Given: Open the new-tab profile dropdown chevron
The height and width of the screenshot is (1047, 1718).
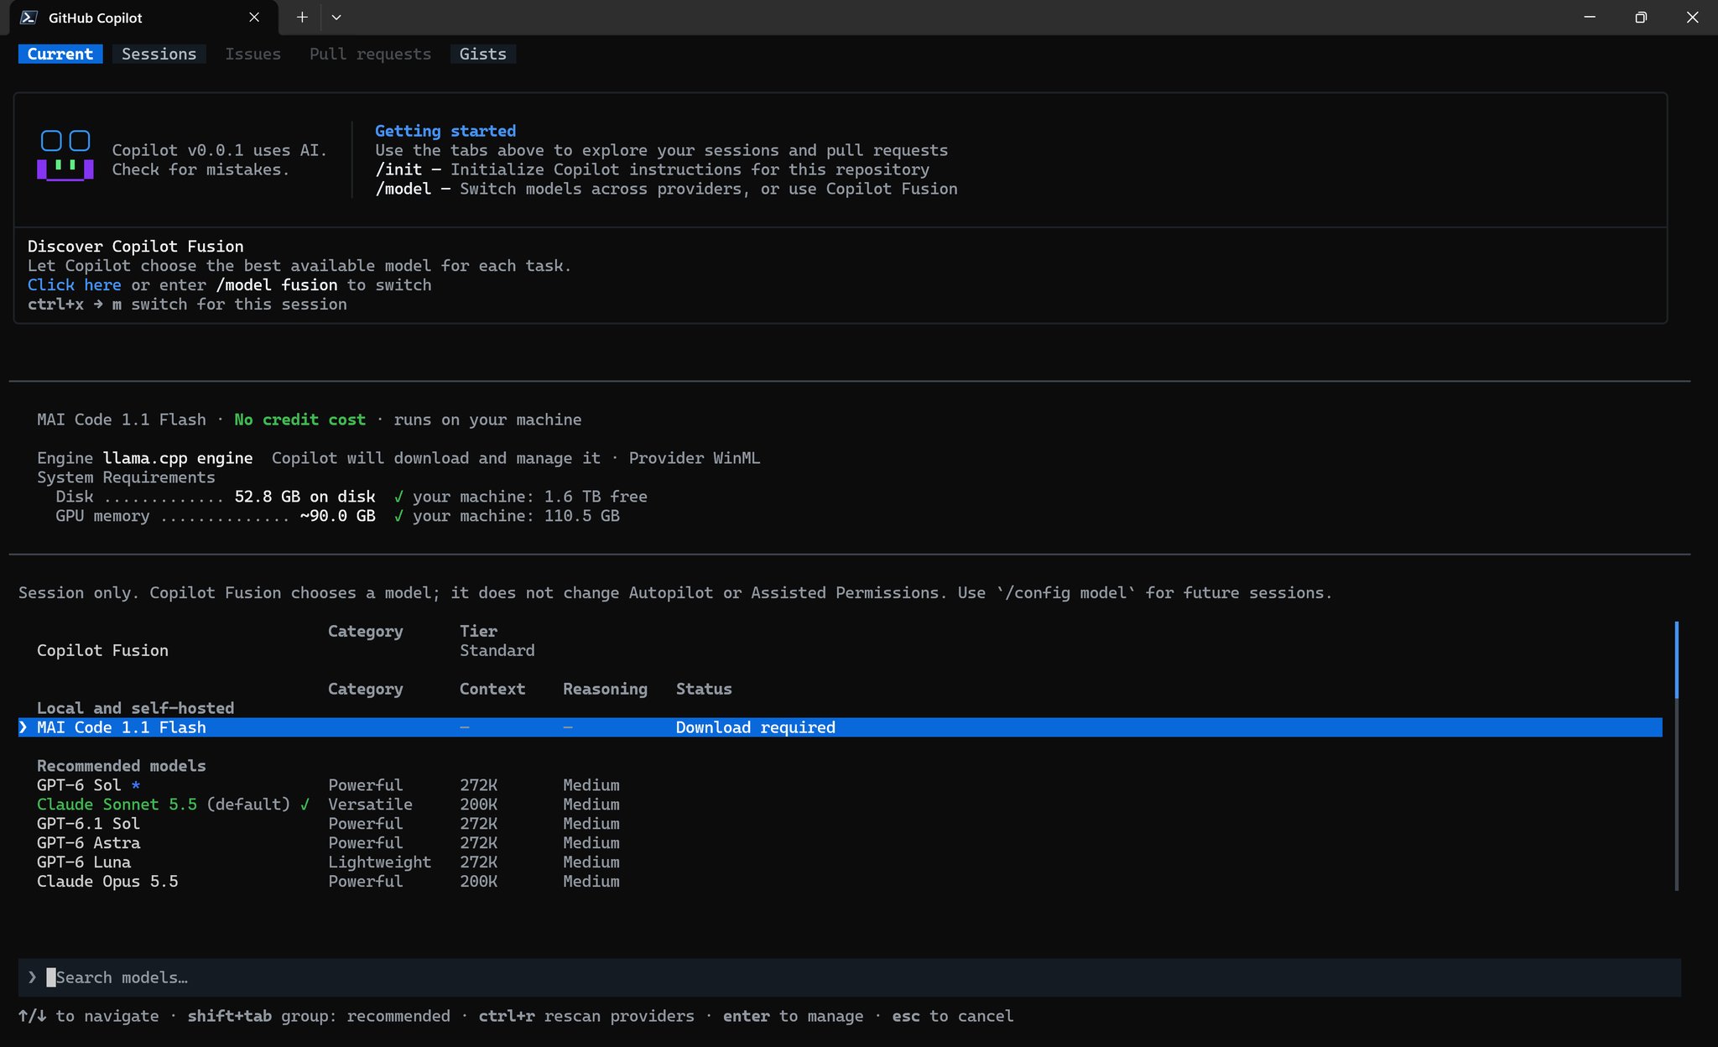Looking at the screenshot, I should [336, 18].
